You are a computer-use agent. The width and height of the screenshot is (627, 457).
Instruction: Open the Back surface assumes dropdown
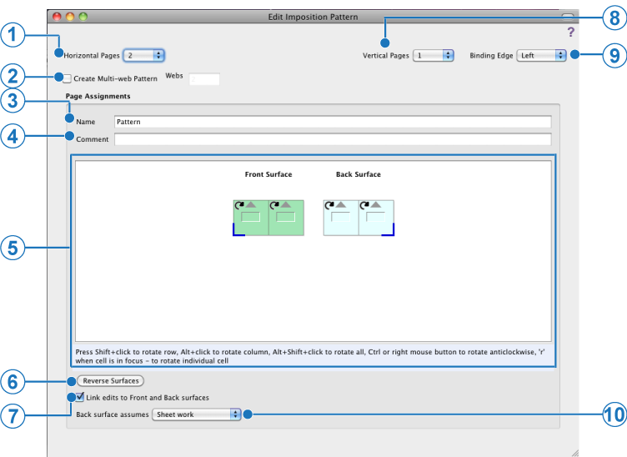[x=197, y=414]
